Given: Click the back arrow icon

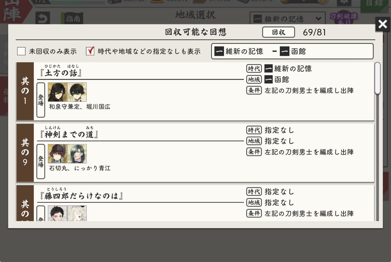Looking at the screenshot, I should pos(42,19).
